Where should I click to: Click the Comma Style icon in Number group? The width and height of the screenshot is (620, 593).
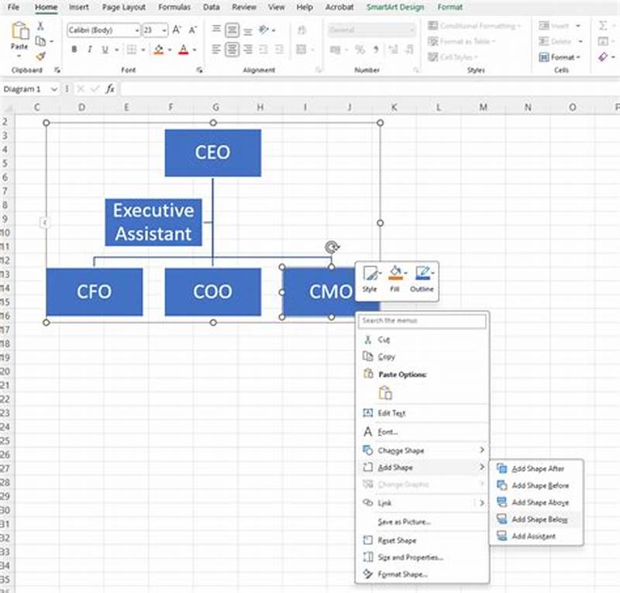pos(377,50)
